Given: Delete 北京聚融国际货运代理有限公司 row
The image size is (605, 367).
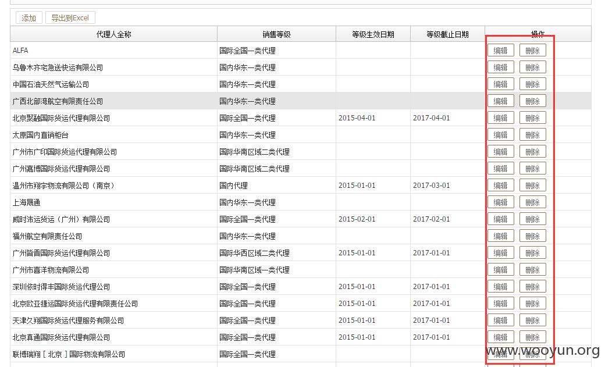Looking at the screenshot, I should [532, 118].
